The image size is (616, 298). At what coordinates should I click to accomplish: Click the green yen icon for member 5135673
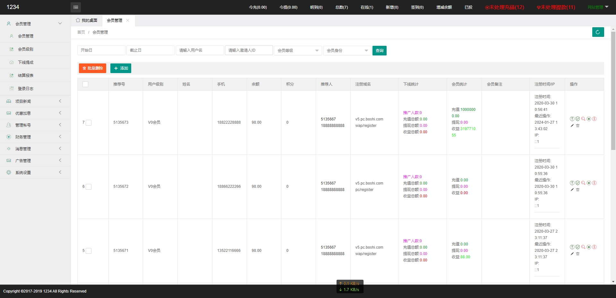(x=589, y=119)
